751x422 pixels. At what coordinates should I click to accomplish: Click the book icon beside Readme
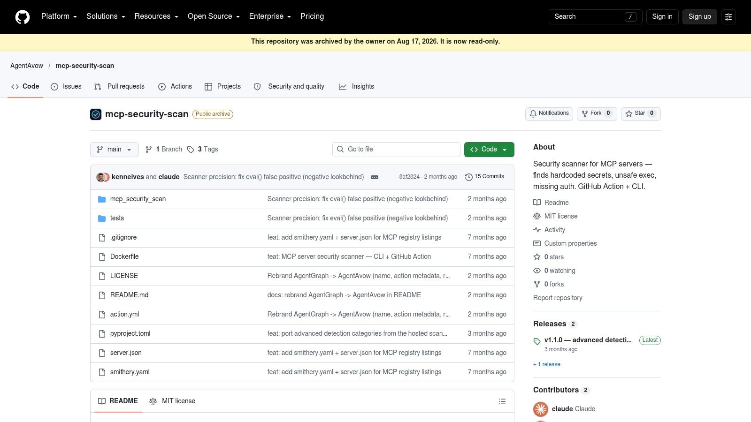click(x=537, y=203)
